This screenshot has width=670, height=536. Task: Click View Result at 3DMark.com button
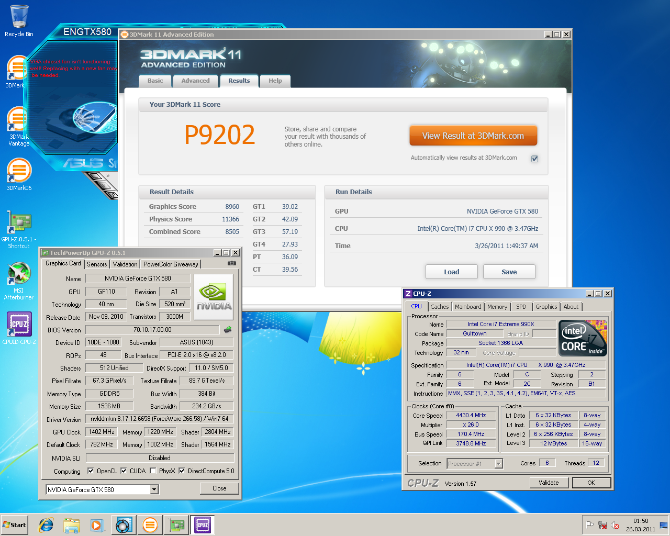(x=473, y=136)
